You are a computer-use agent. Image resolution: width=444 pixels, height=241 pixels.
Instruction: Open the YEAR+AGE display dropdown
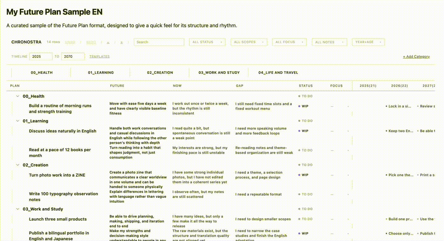click(369, 42)
